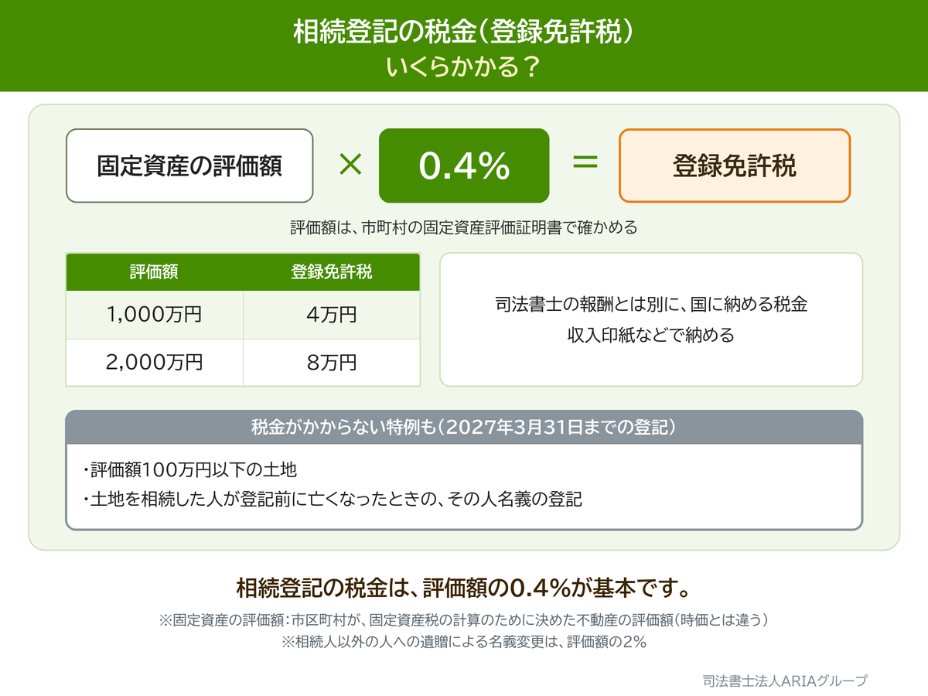Click the equals = symbol
The height and width of the screenshot is (696, 928).
click(x=585, y=164)
